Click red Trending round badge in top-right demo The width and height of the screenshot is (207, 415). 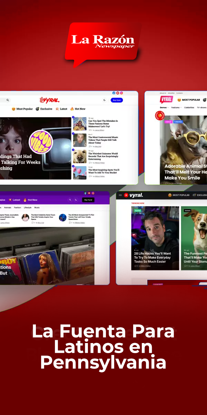pos(160,116)
